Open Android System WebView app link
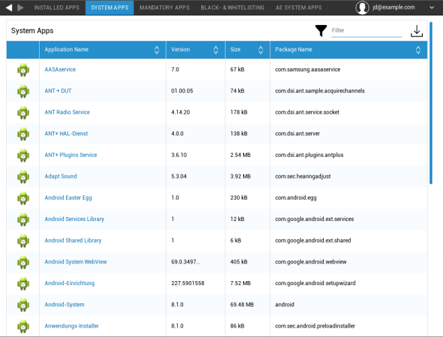 [76, 262]
